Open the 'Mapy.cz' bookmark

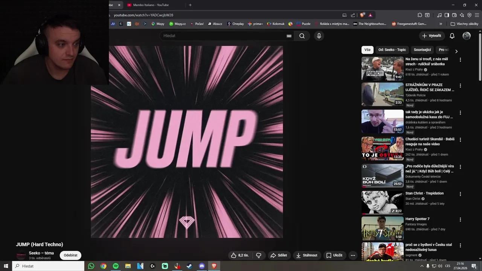(x=177, y=24)
